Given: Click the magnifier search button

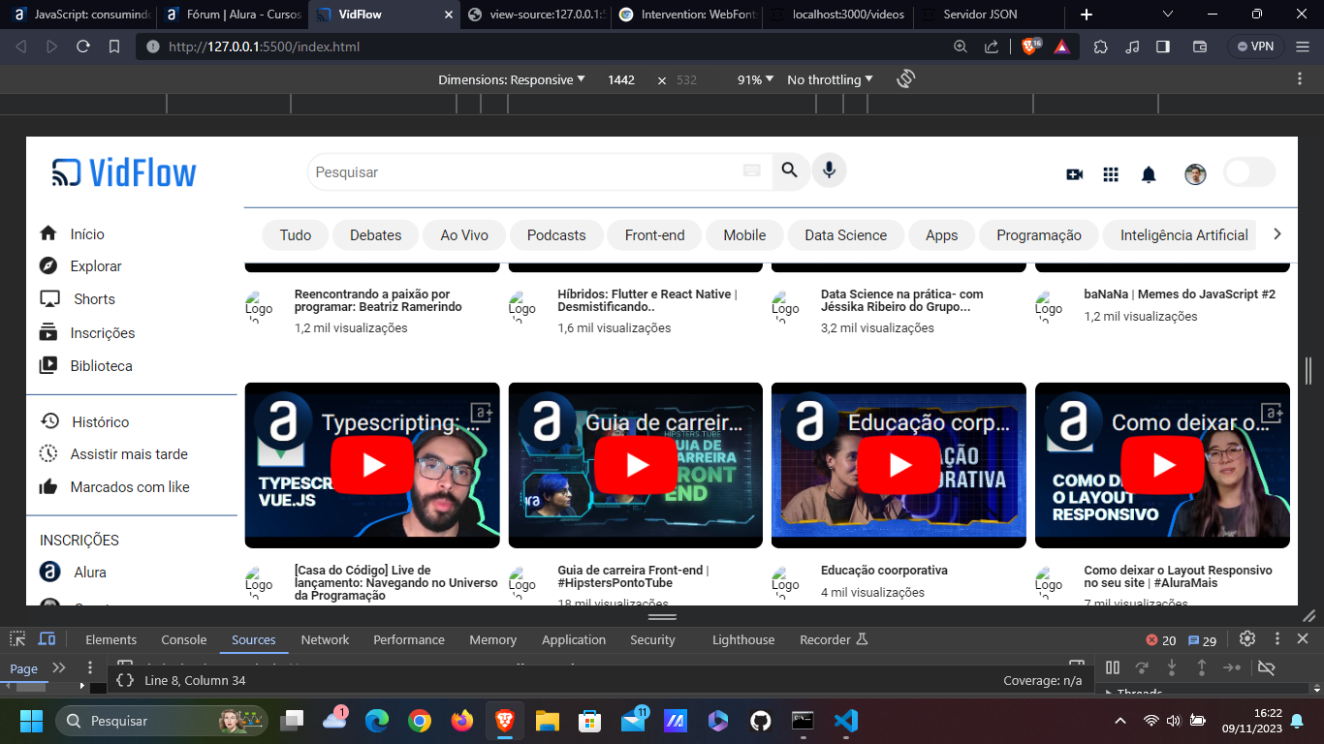Looking at the screenshot, I should click(790, 170).
